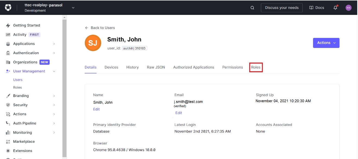This screenshot has width=358, height=159.
Task: Expand the Security sidebar section
Action: click(x=54, y=105)
